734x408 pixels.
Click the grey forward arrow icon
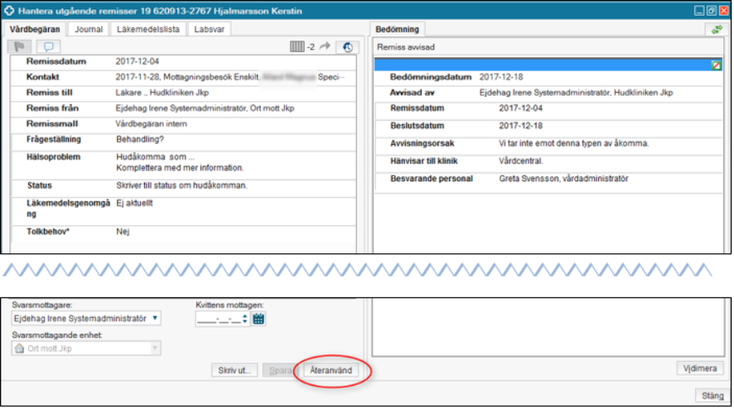324,46
